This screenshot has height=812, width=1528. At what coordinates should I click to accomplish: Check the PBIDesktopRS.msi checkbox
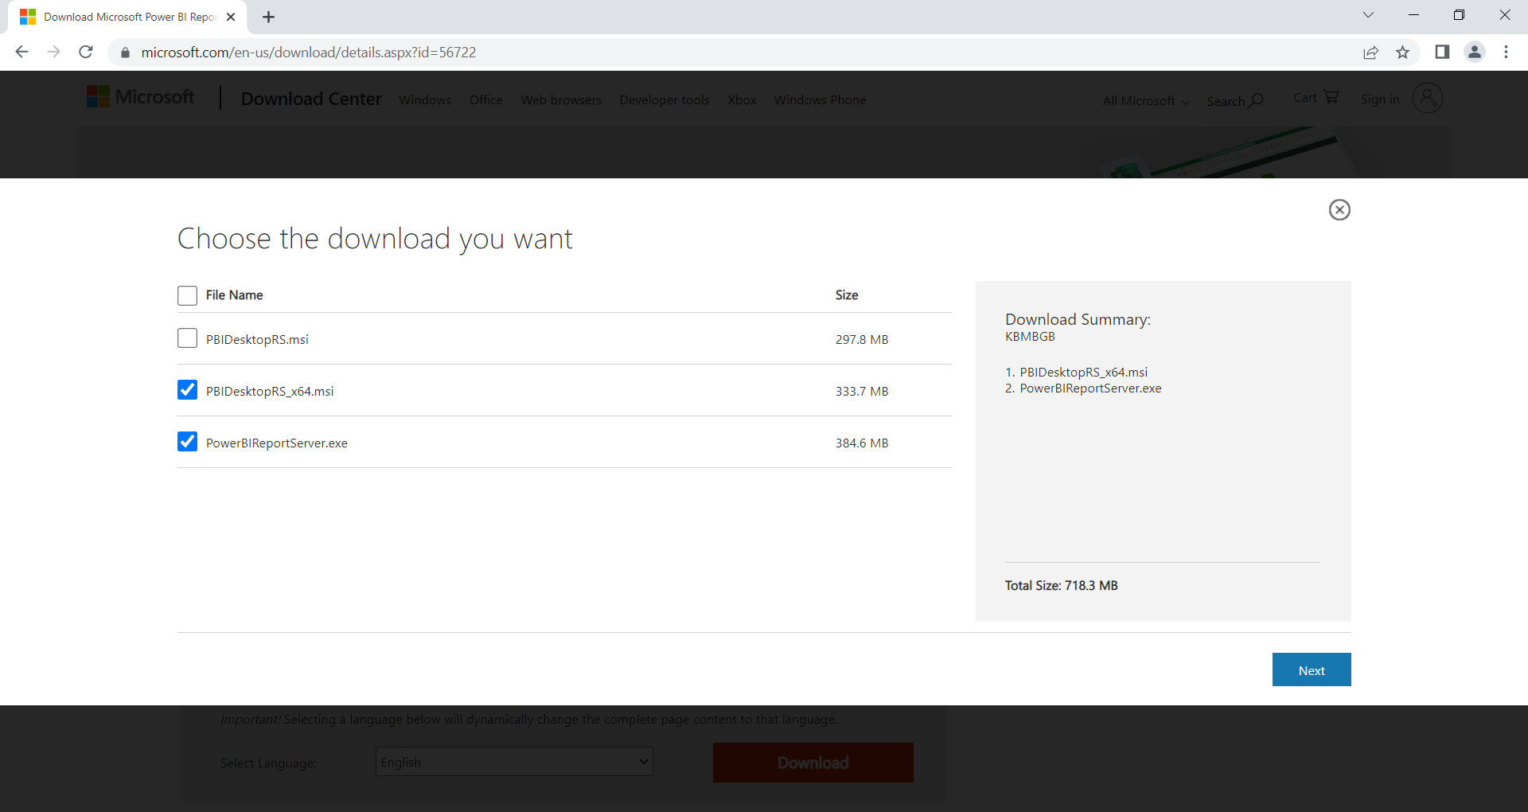coord(187,338)
